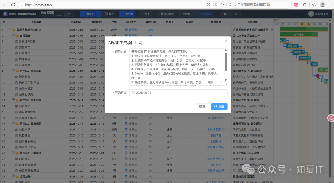Collapse the 第一站：帝都北京 group

[x=13, y=70]
